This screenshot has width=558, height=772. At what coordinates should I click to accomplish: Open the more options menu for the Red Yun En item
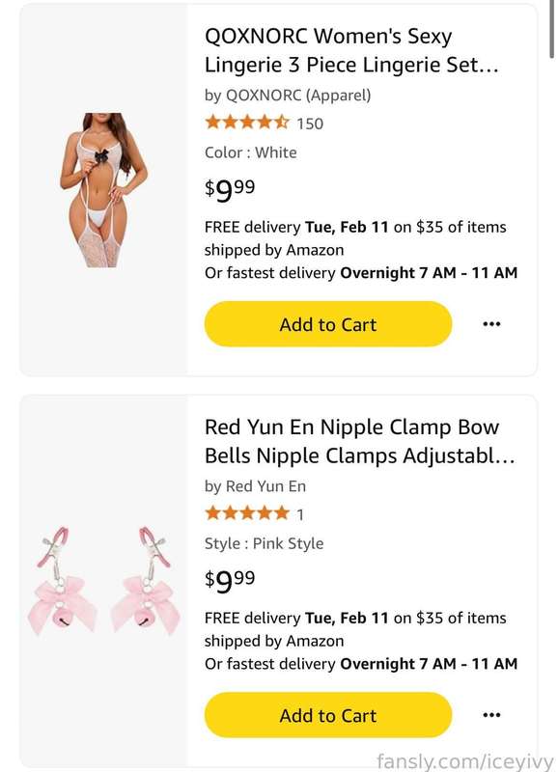pyautogui.click(x=491, y=715)
